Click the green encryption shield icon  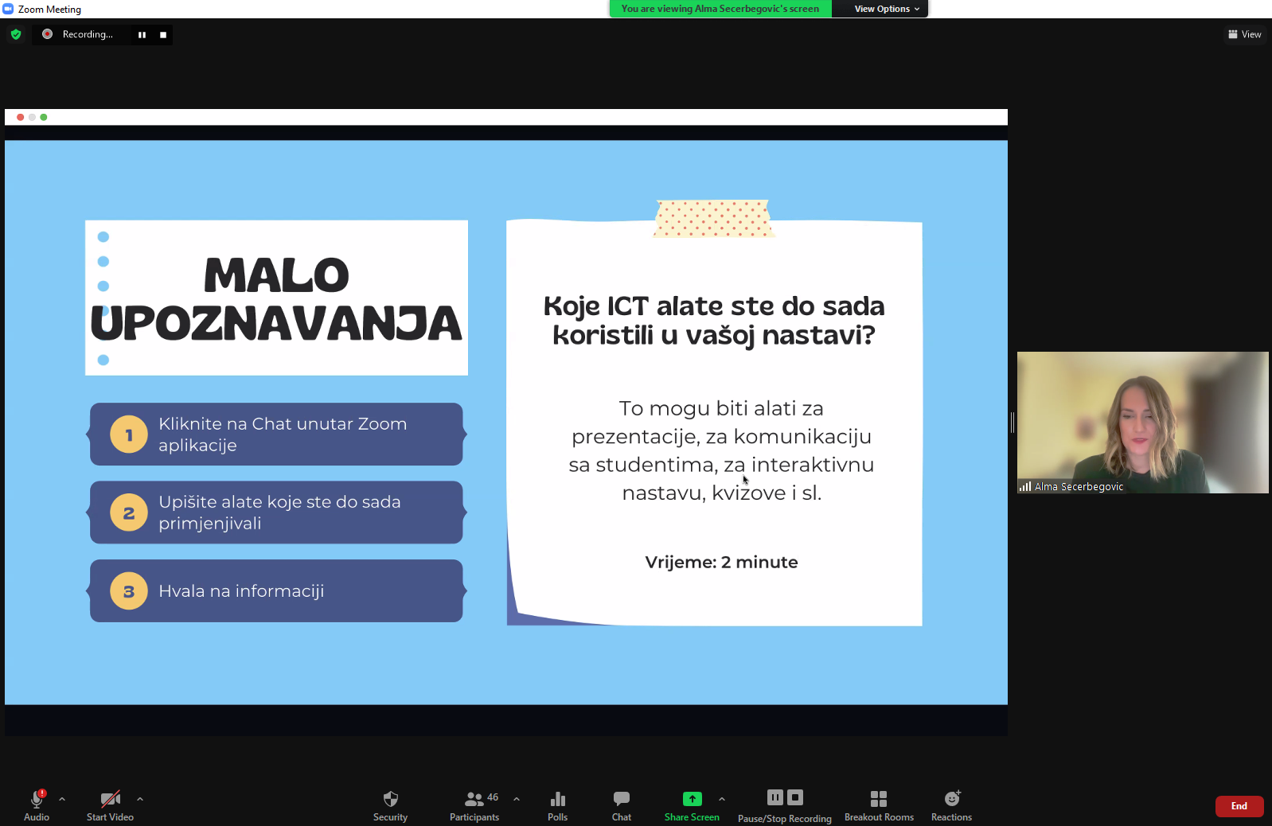click(16, 34)
